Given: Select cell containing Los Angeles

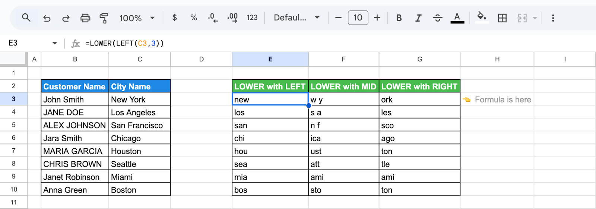Looking at the screenshot, I should coord(140,112).
